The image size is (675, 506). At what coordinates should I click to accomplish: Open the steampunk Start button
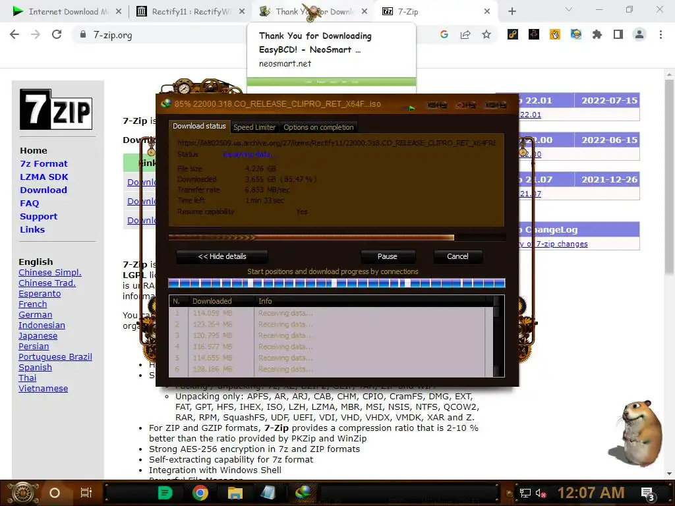(x=23, y=493)
